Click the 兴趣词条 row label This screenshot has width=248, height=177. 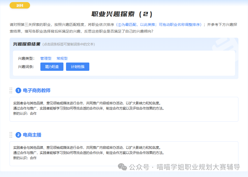[x=26, y=67]
